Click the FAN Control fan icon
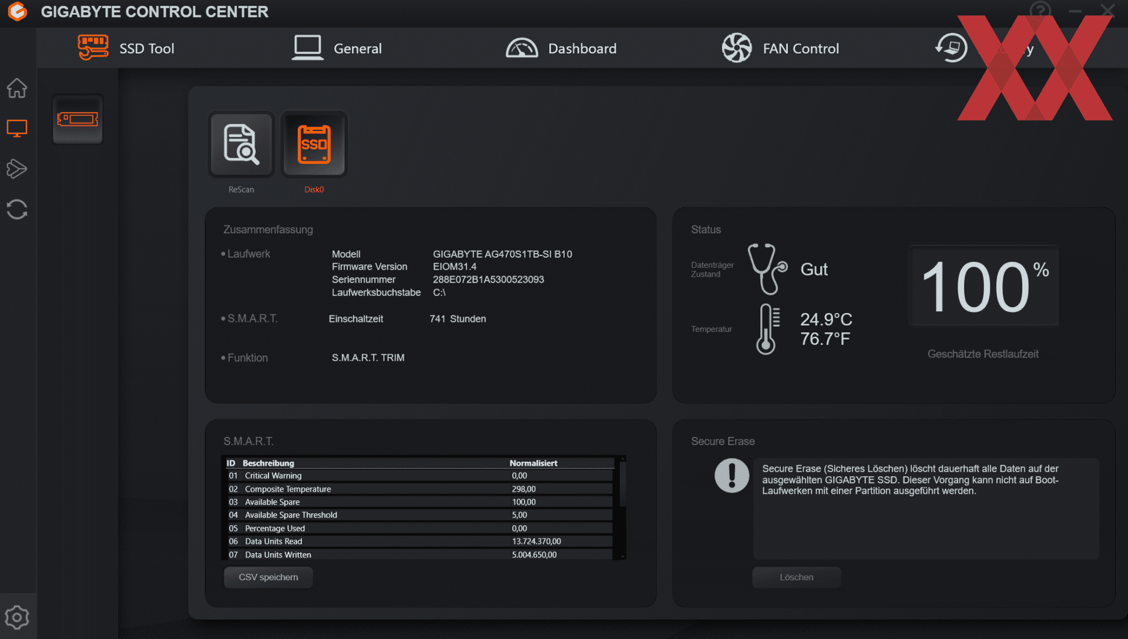 click(x=737, y=48)
